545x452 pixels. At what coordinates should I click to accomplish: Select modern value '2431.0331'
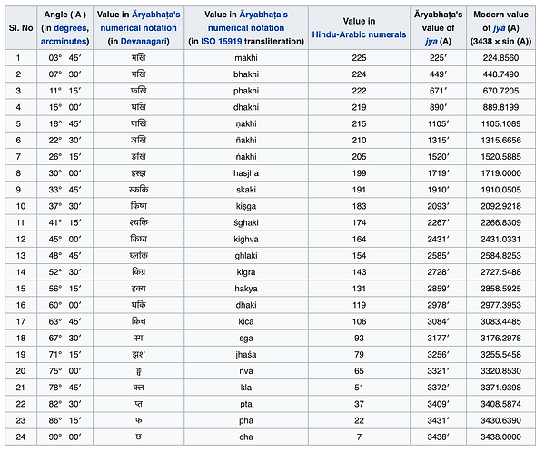(x=500, y=239)
